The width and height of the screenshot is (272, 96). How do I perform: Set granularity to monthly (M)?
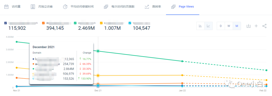(237, 26)
